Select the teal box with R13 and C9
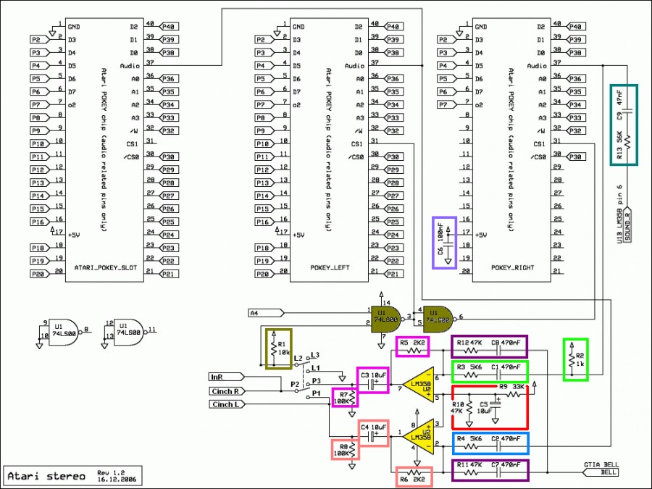Image resolution: width=652 pixels, height=489 pixels. point(622,125)
